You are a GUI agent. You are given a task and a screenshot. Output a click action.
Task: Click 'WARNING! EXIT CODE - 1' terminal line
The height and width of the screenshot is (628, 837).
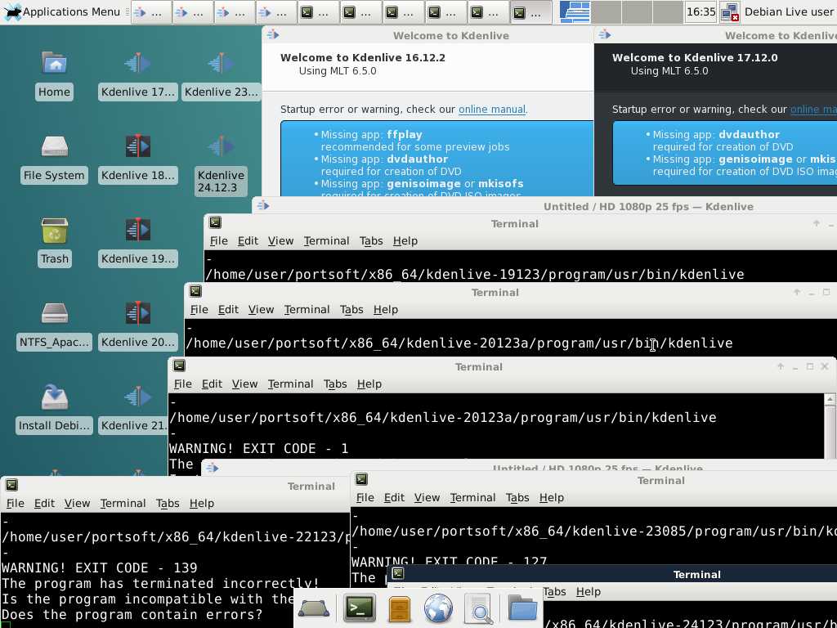pos(259,448)
